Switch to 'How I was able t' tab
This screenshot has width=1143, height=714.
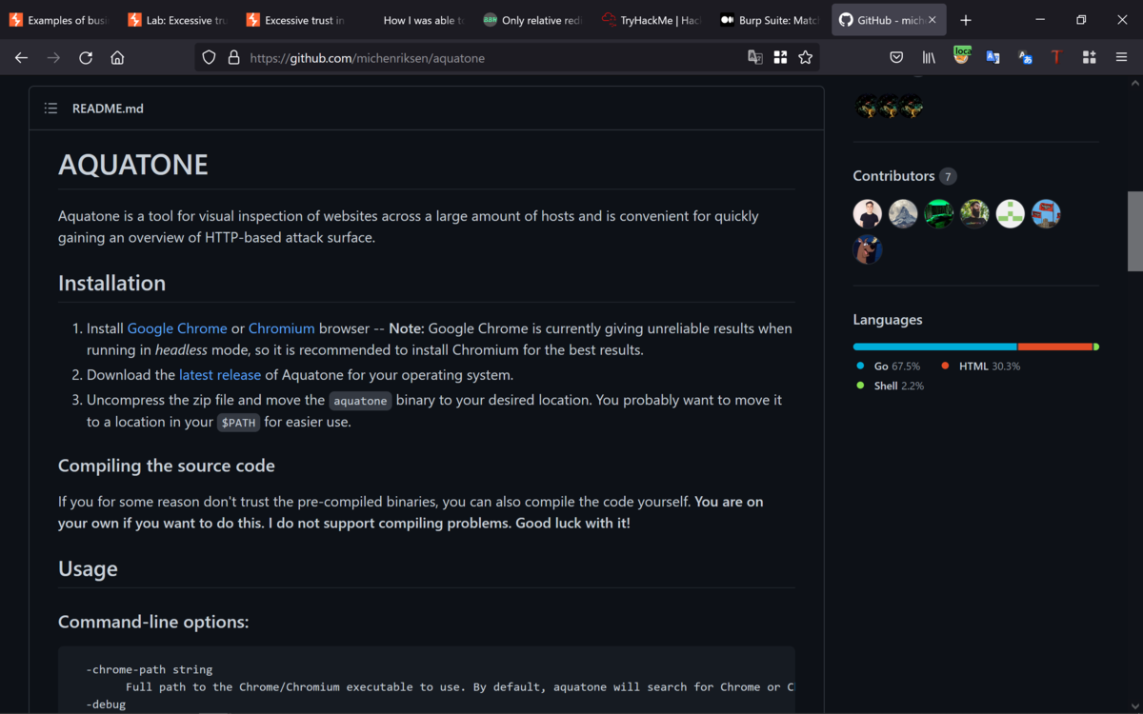click(x=413, y=20)
